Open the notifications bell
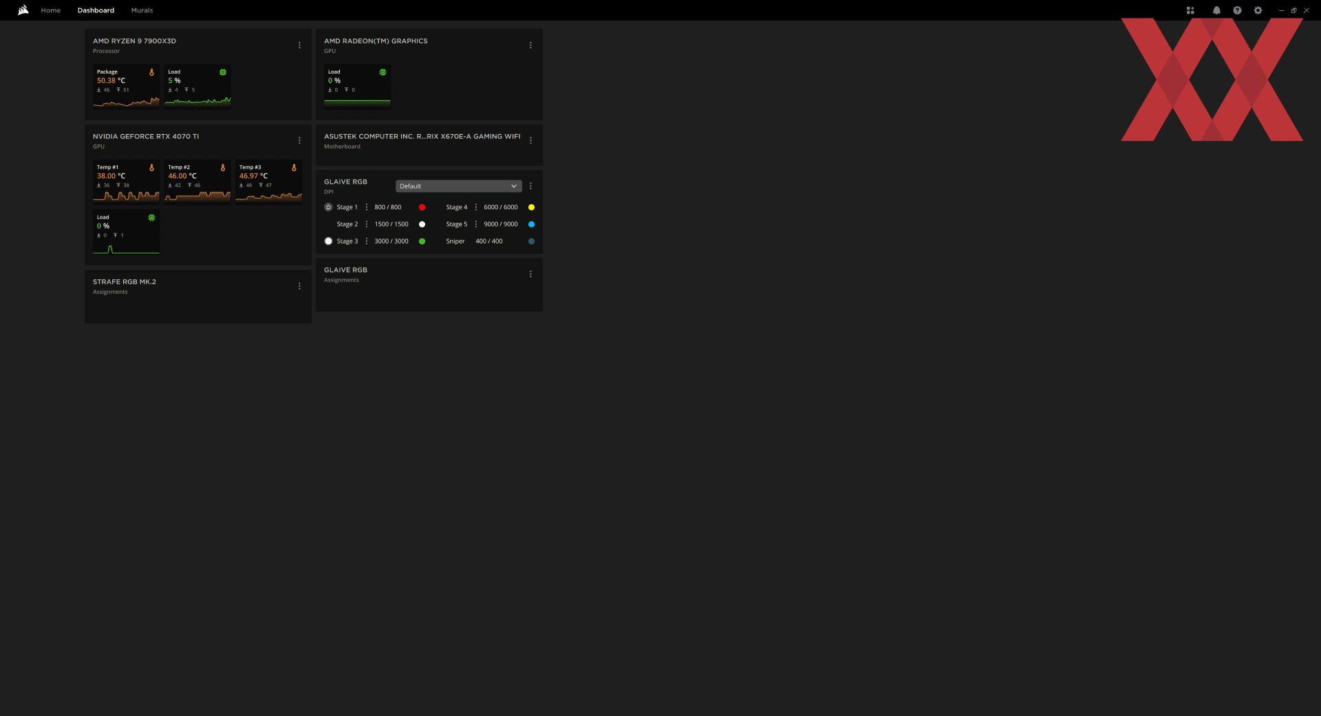Screen dimensions: 1321x716 click(x=1216, y=10)
